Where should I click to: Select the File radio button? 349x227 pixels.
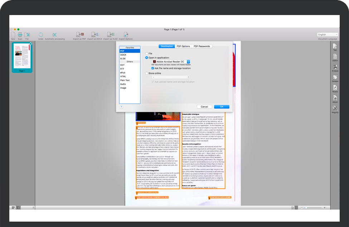click(x=147, y=53)
